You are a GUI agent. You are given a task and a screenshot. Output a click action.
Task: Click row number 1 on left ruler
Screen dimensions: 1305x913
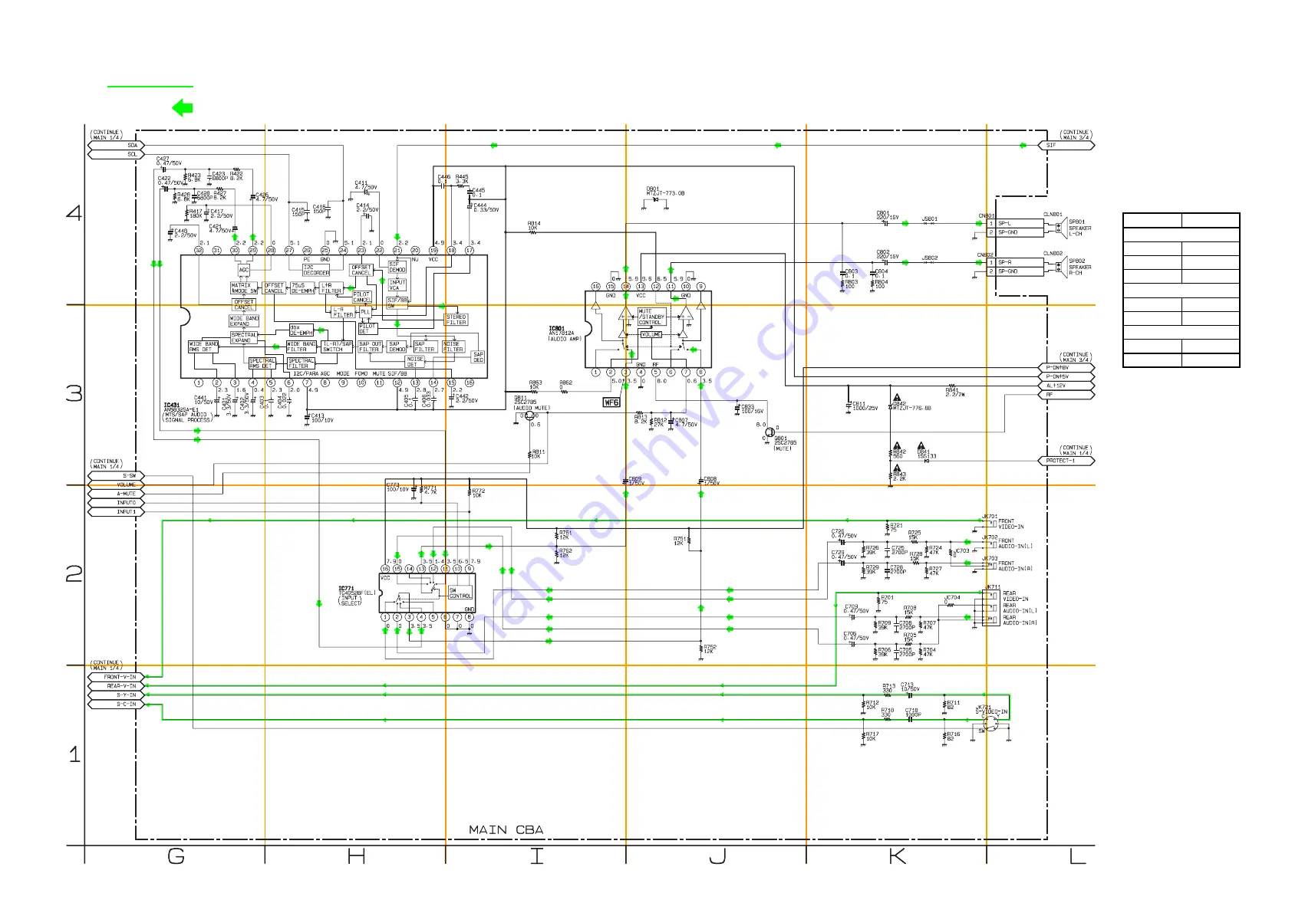(x=74, y=754)
